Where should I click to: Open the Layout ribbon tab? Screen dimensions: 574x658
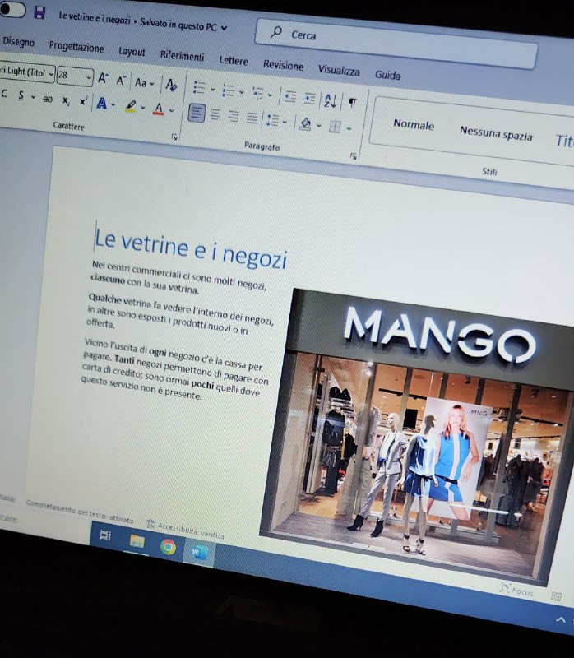tap(132, 51)
